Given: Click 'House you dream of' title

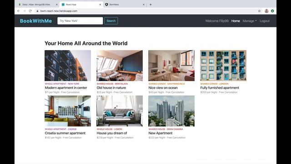Looking at the screenshot, I should (112, 133).
